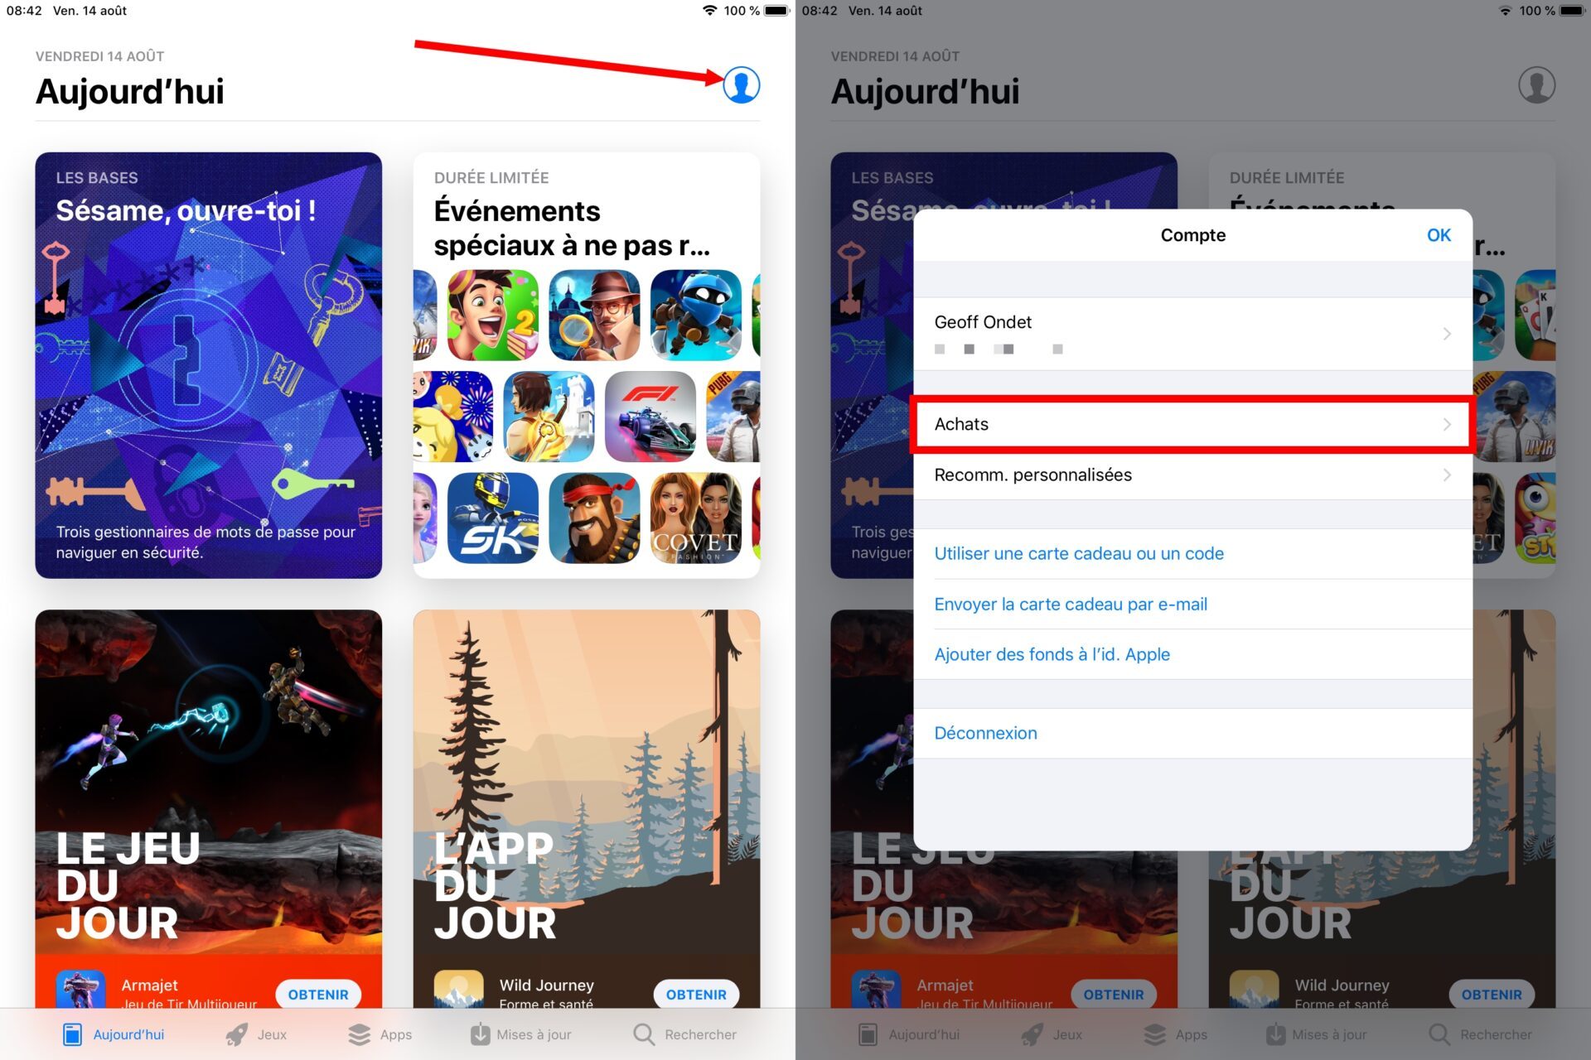Viewport: 1591px width, 1060px height.
Task: Expand the Achats row chevron
Action: coord(1447,424)
